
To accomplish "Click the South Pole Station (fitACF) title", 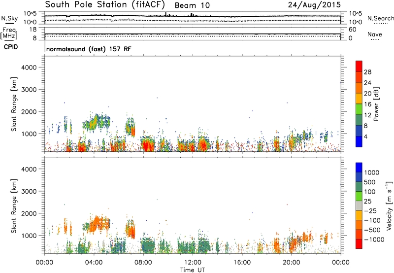I will [x=105, y=5].
